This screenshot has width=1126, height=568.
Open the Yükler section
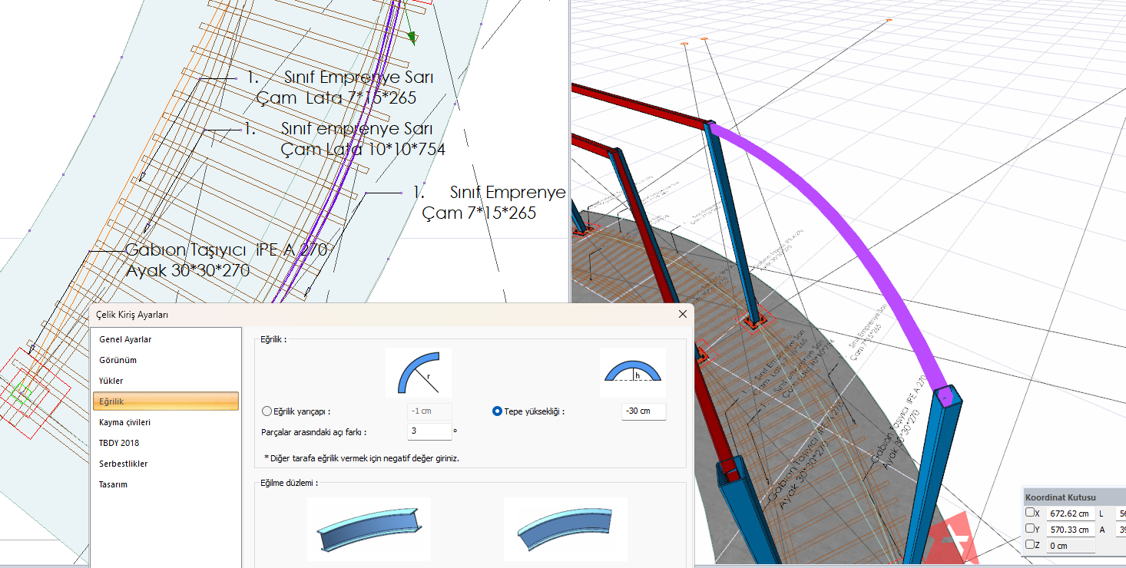pos(111,381)
